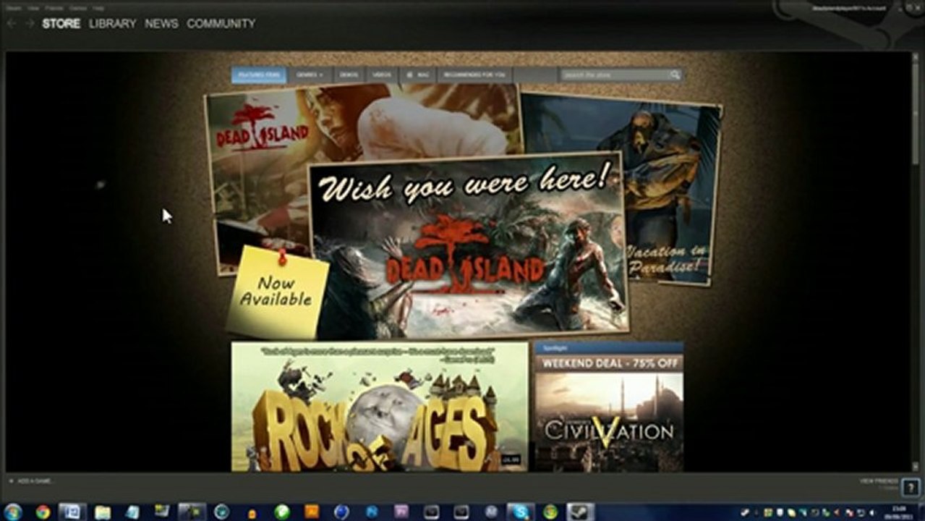The width and height of the screenshot is (925, 521).
Task: Open the STORE section
Action: click(61, 23)
